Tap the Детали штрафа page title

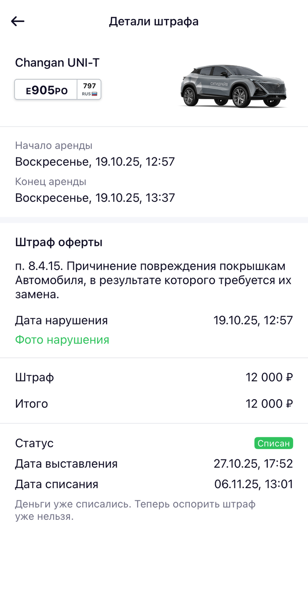tap(154, 21)
